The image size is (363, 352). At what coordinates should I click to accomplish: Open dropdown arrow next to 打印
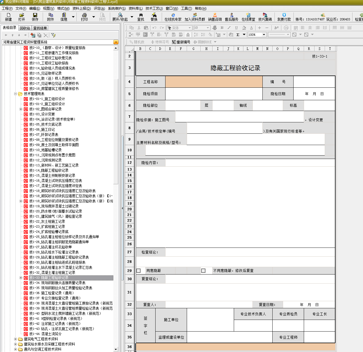pos(94,17)
